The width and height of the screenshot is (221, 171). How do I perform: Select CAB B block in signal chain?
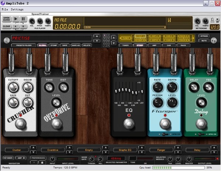point(169,40)
